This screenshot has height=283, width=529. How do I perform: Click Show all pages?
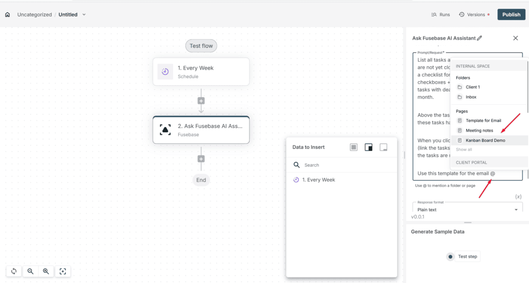(463, 149)
